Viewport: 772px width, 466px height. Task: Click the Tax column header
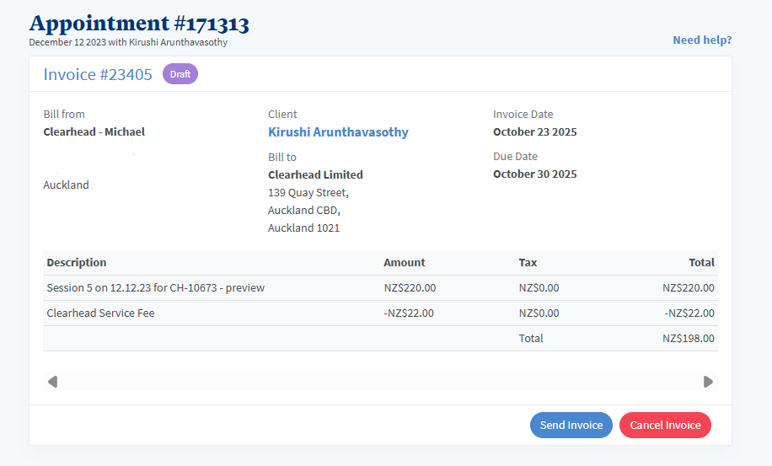click(528, 263)
